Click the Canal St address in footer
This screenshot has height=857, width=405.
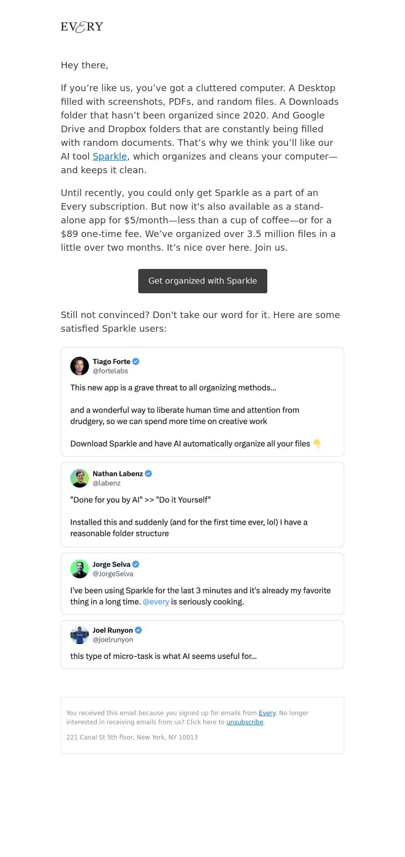pos(132,737)
